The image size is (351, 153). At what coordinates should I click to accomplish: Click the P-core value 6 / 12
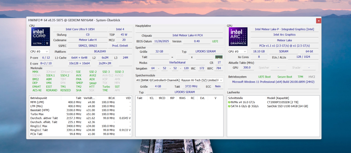point(46,58)
